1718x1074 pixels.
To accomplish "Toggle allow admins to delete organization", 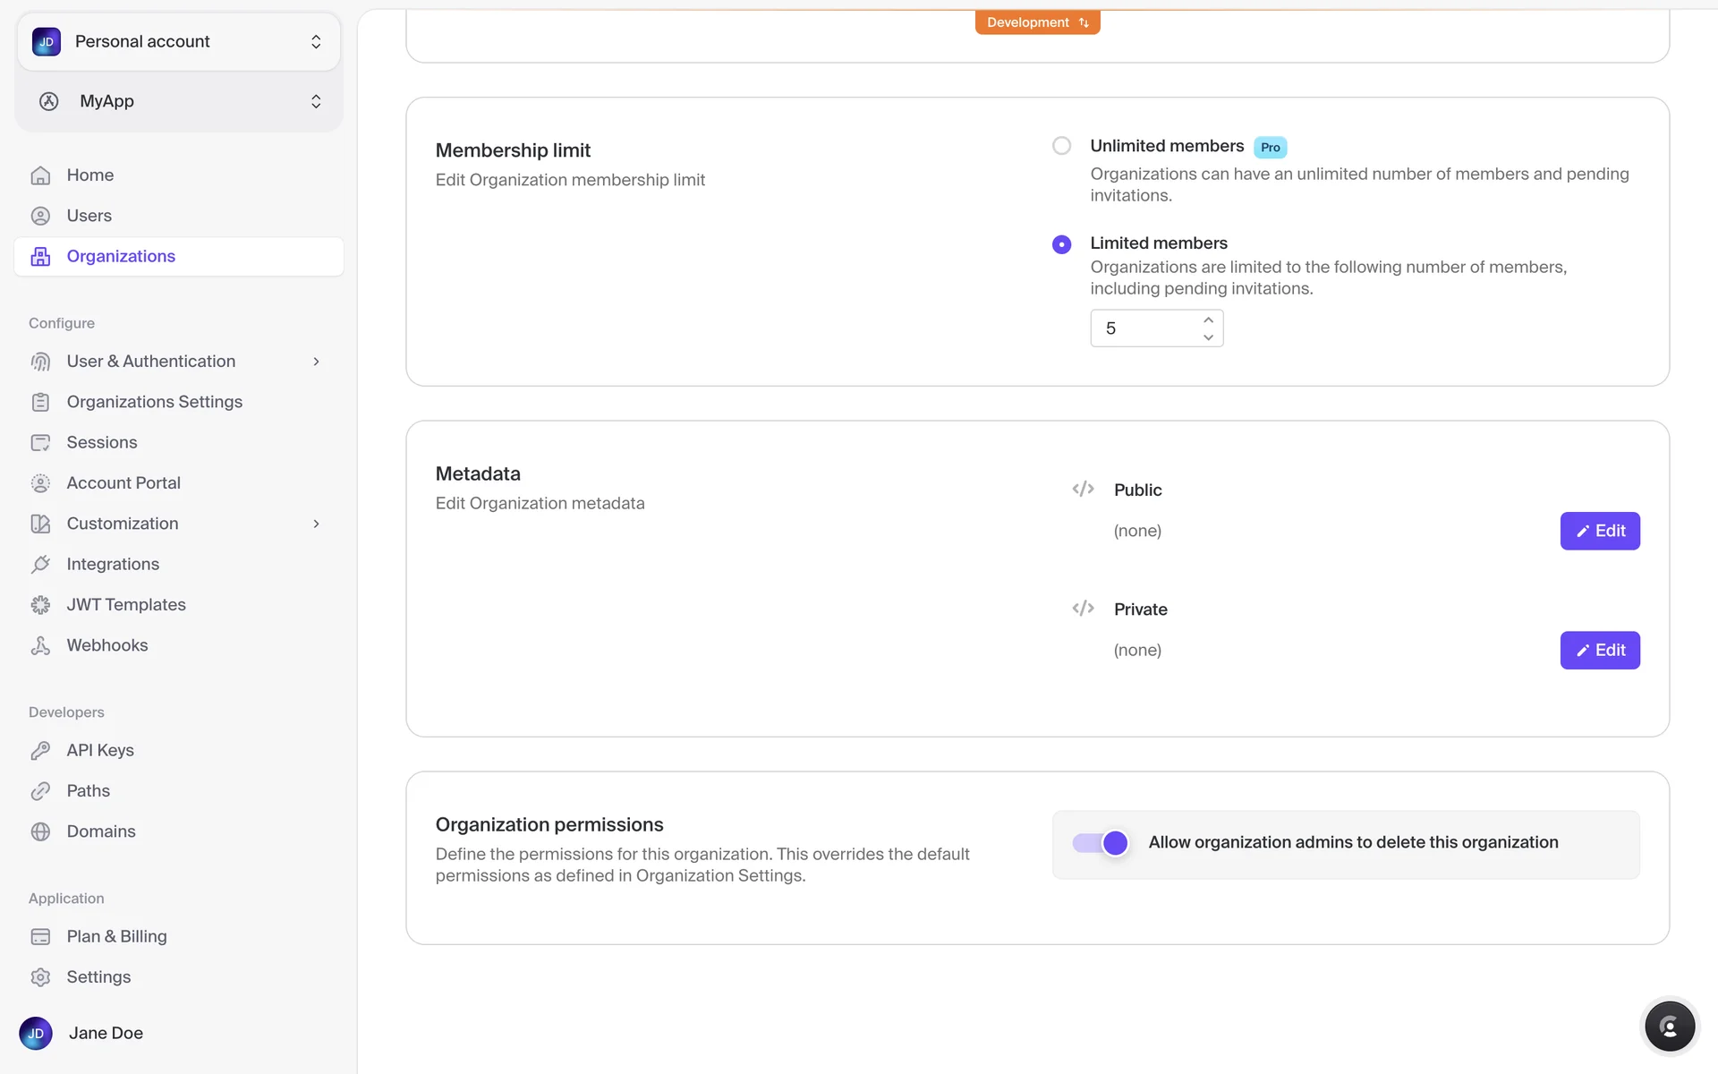I will [1101, 843].
